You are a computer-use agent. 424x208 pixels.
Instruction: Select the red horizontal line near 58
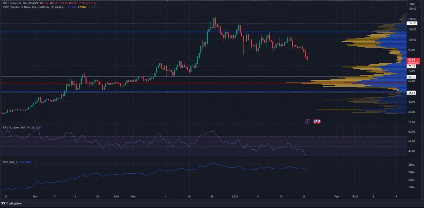click(204, 83)
